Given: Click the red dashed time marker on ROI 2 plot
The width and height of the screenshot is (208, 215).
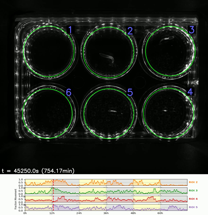Looking at the screenshot, I should pyautogui.click(x=53, y=182).
